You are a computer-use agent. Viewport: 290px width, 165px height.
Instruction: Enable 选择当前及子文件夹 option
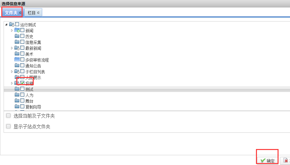point(9,116)
